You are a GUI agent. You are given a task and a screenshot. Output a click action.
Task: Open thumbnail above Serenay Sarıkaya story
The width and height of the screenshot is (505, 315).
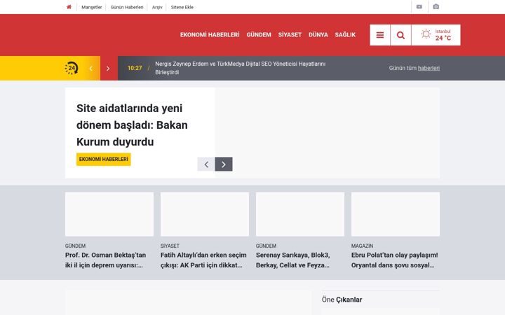click(x=300, y=214)
